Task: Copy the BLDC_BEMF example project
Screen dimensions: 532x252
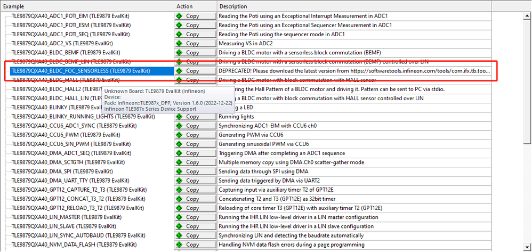Action: point(196,53)
